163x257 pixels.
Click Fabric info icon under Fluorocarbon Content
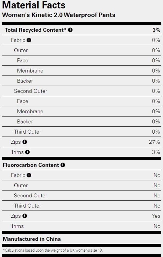[x=29, y=175]
